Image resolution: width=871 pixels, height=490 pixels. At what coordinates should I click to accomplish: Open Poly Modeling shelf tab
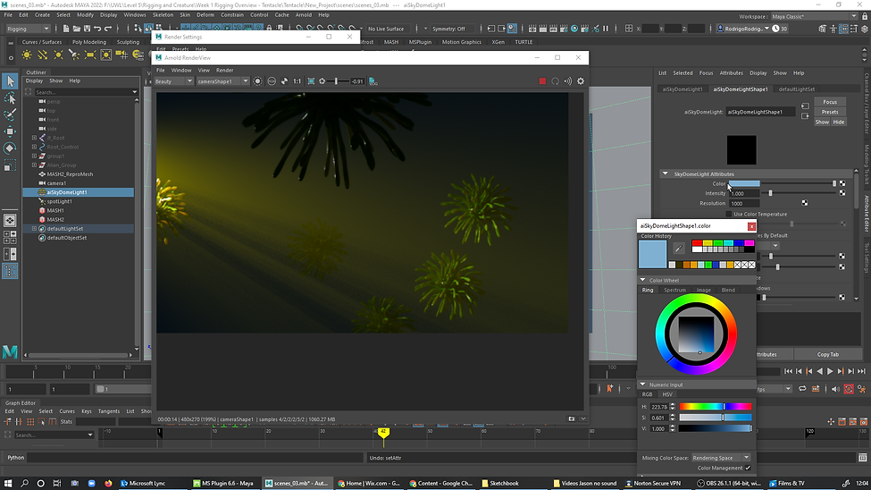[88, 42]
